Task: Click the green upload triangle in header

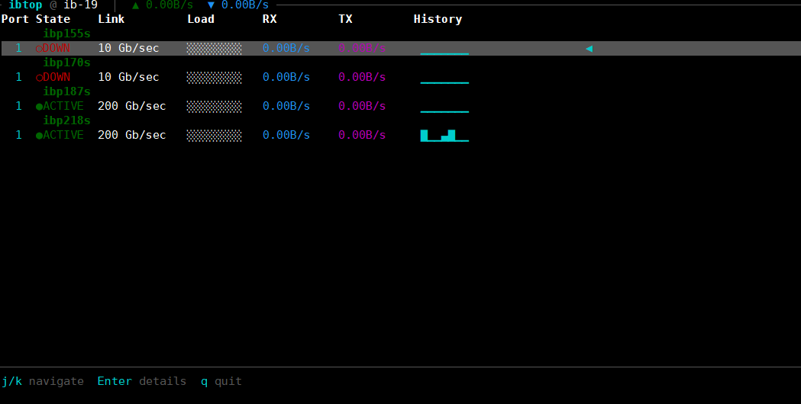Action: [x=135, y=5]
